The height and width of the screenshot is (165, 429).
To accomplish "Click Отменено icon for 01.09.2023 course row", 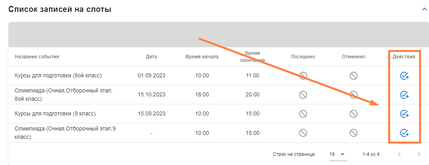I will 353,76.
